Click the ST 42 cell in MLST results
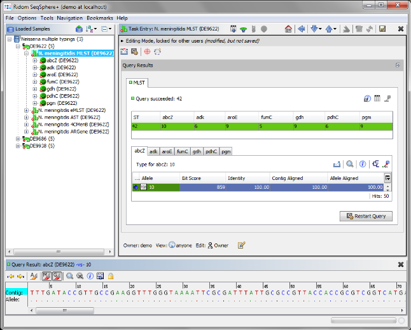 point(146,127)
